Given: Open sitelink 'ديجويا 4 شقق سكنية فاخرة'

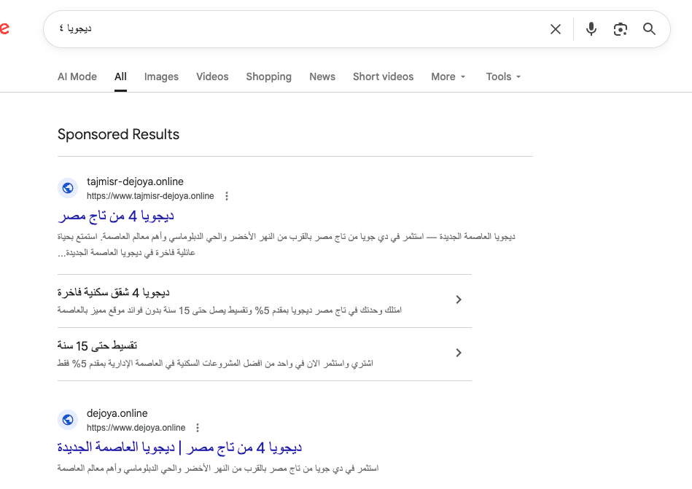Looking at the screenshot, I should pyautogui.click(x=114, y=292).
